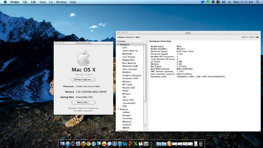Select ATA in the Contents list
263x148 pixels.
click(x=125, y=47)
